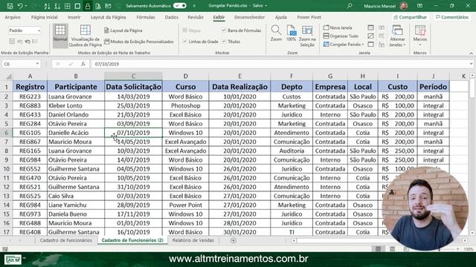Expand Congelar Painéis dropdown
Screen dimensions: 476x267
coord(363,44)
